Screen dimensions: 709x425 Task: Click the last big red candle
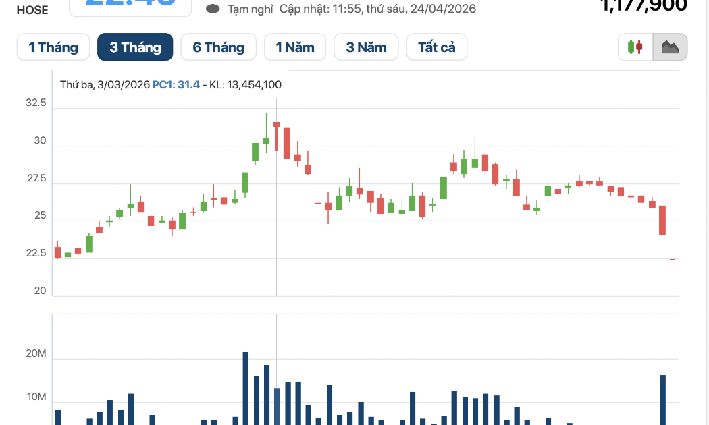(662, 221)
